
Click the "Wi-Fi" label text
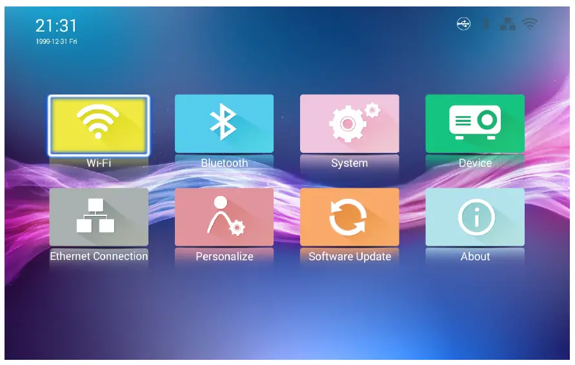pyautogui.click(x=99, y=163)
